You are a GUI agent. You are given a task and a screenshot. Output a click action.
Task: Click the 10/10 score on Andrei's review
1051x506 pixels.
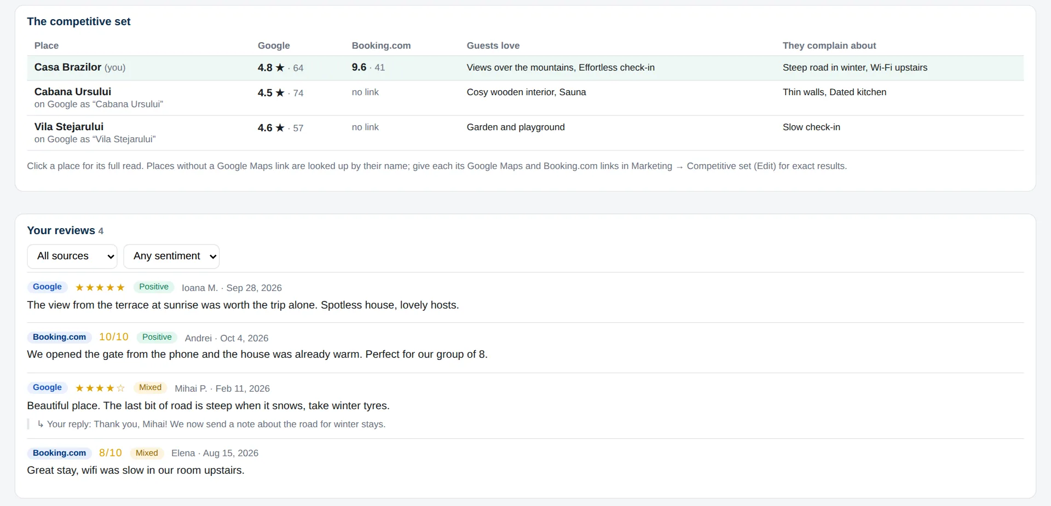[114, 338]
